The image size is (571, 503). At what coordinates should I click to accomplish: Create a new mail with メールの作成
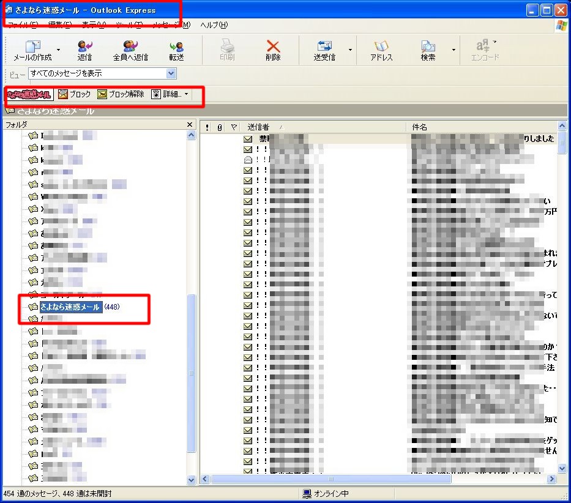click(32, 50)
